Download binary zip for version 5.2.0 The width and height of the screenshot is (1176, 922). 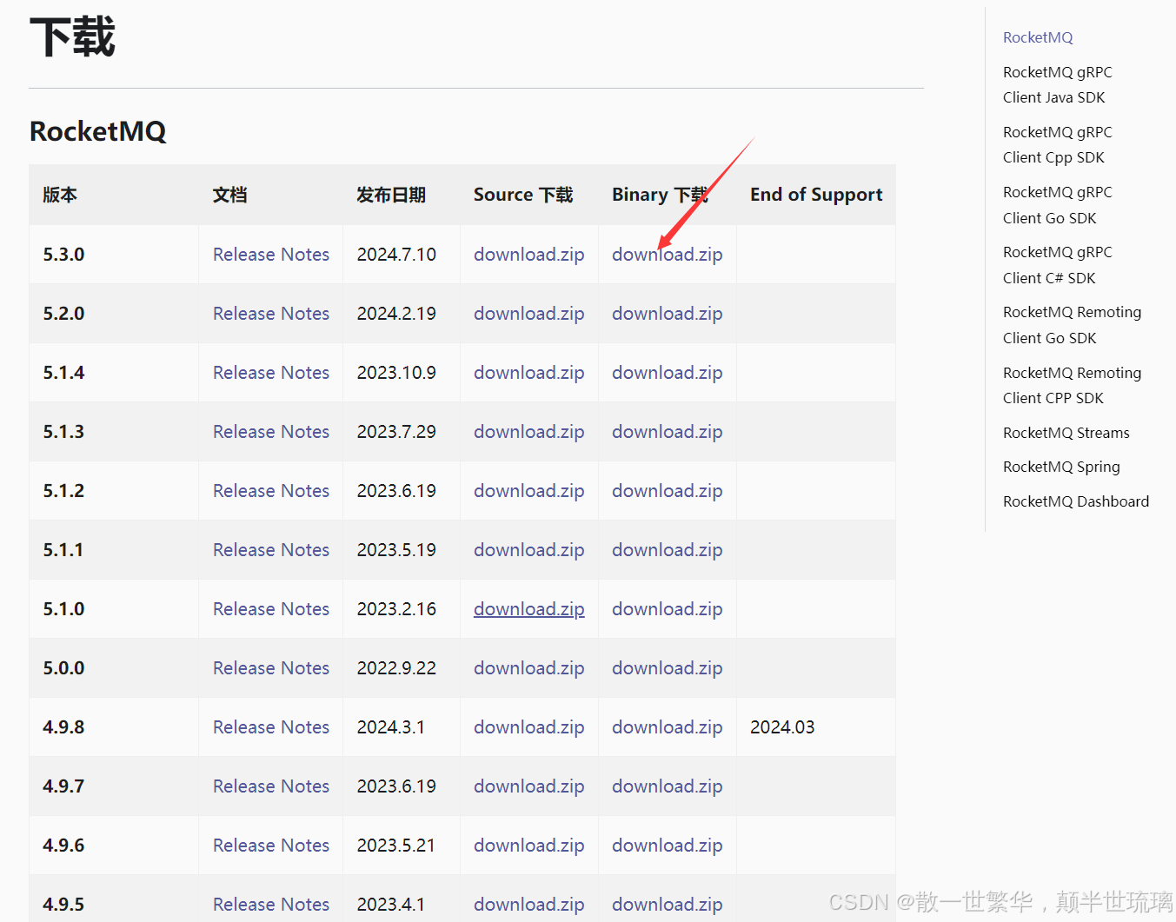click(667, 314)
